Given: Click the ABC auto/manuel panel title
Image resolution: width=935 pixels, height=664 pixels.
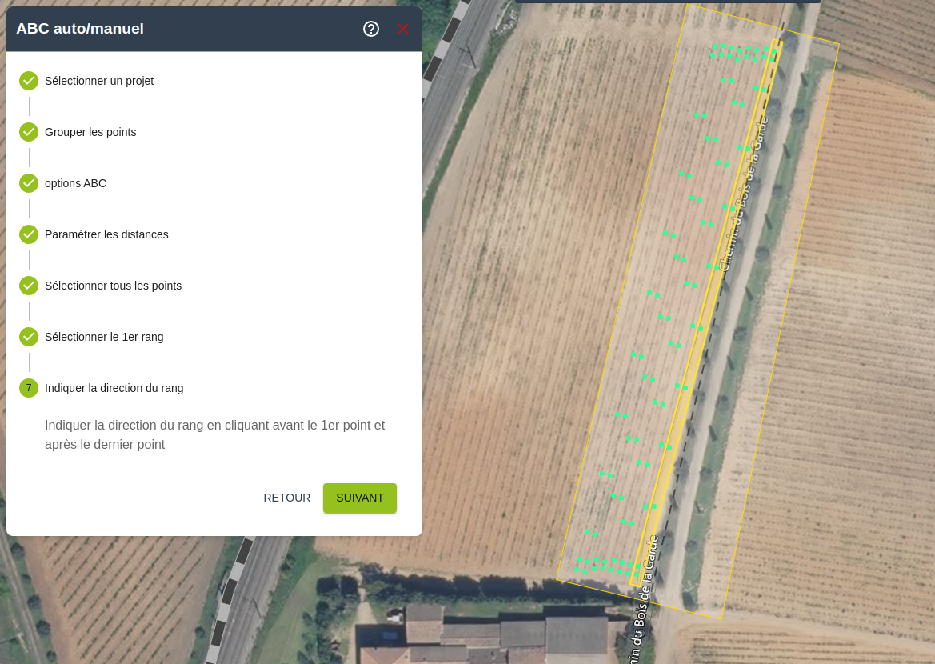Looking at the screenshot, I should coord(80,29).
